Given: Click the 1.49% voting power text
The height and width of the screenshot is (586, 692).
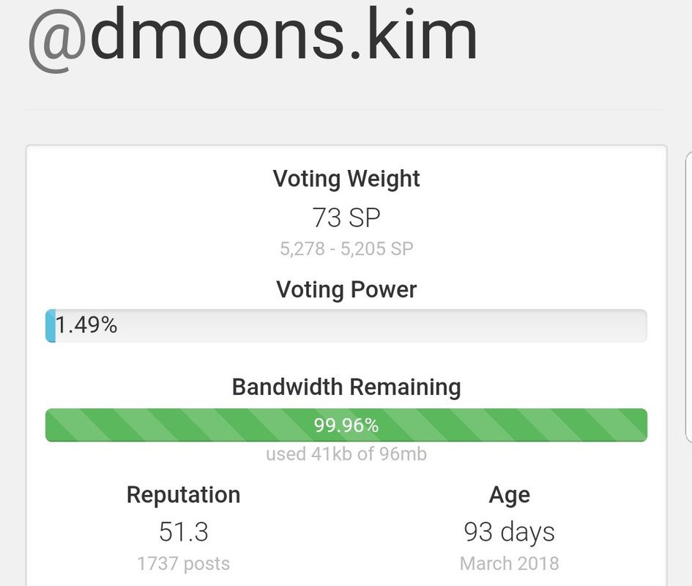Looking at the screenshot, I should coord(87,326).
